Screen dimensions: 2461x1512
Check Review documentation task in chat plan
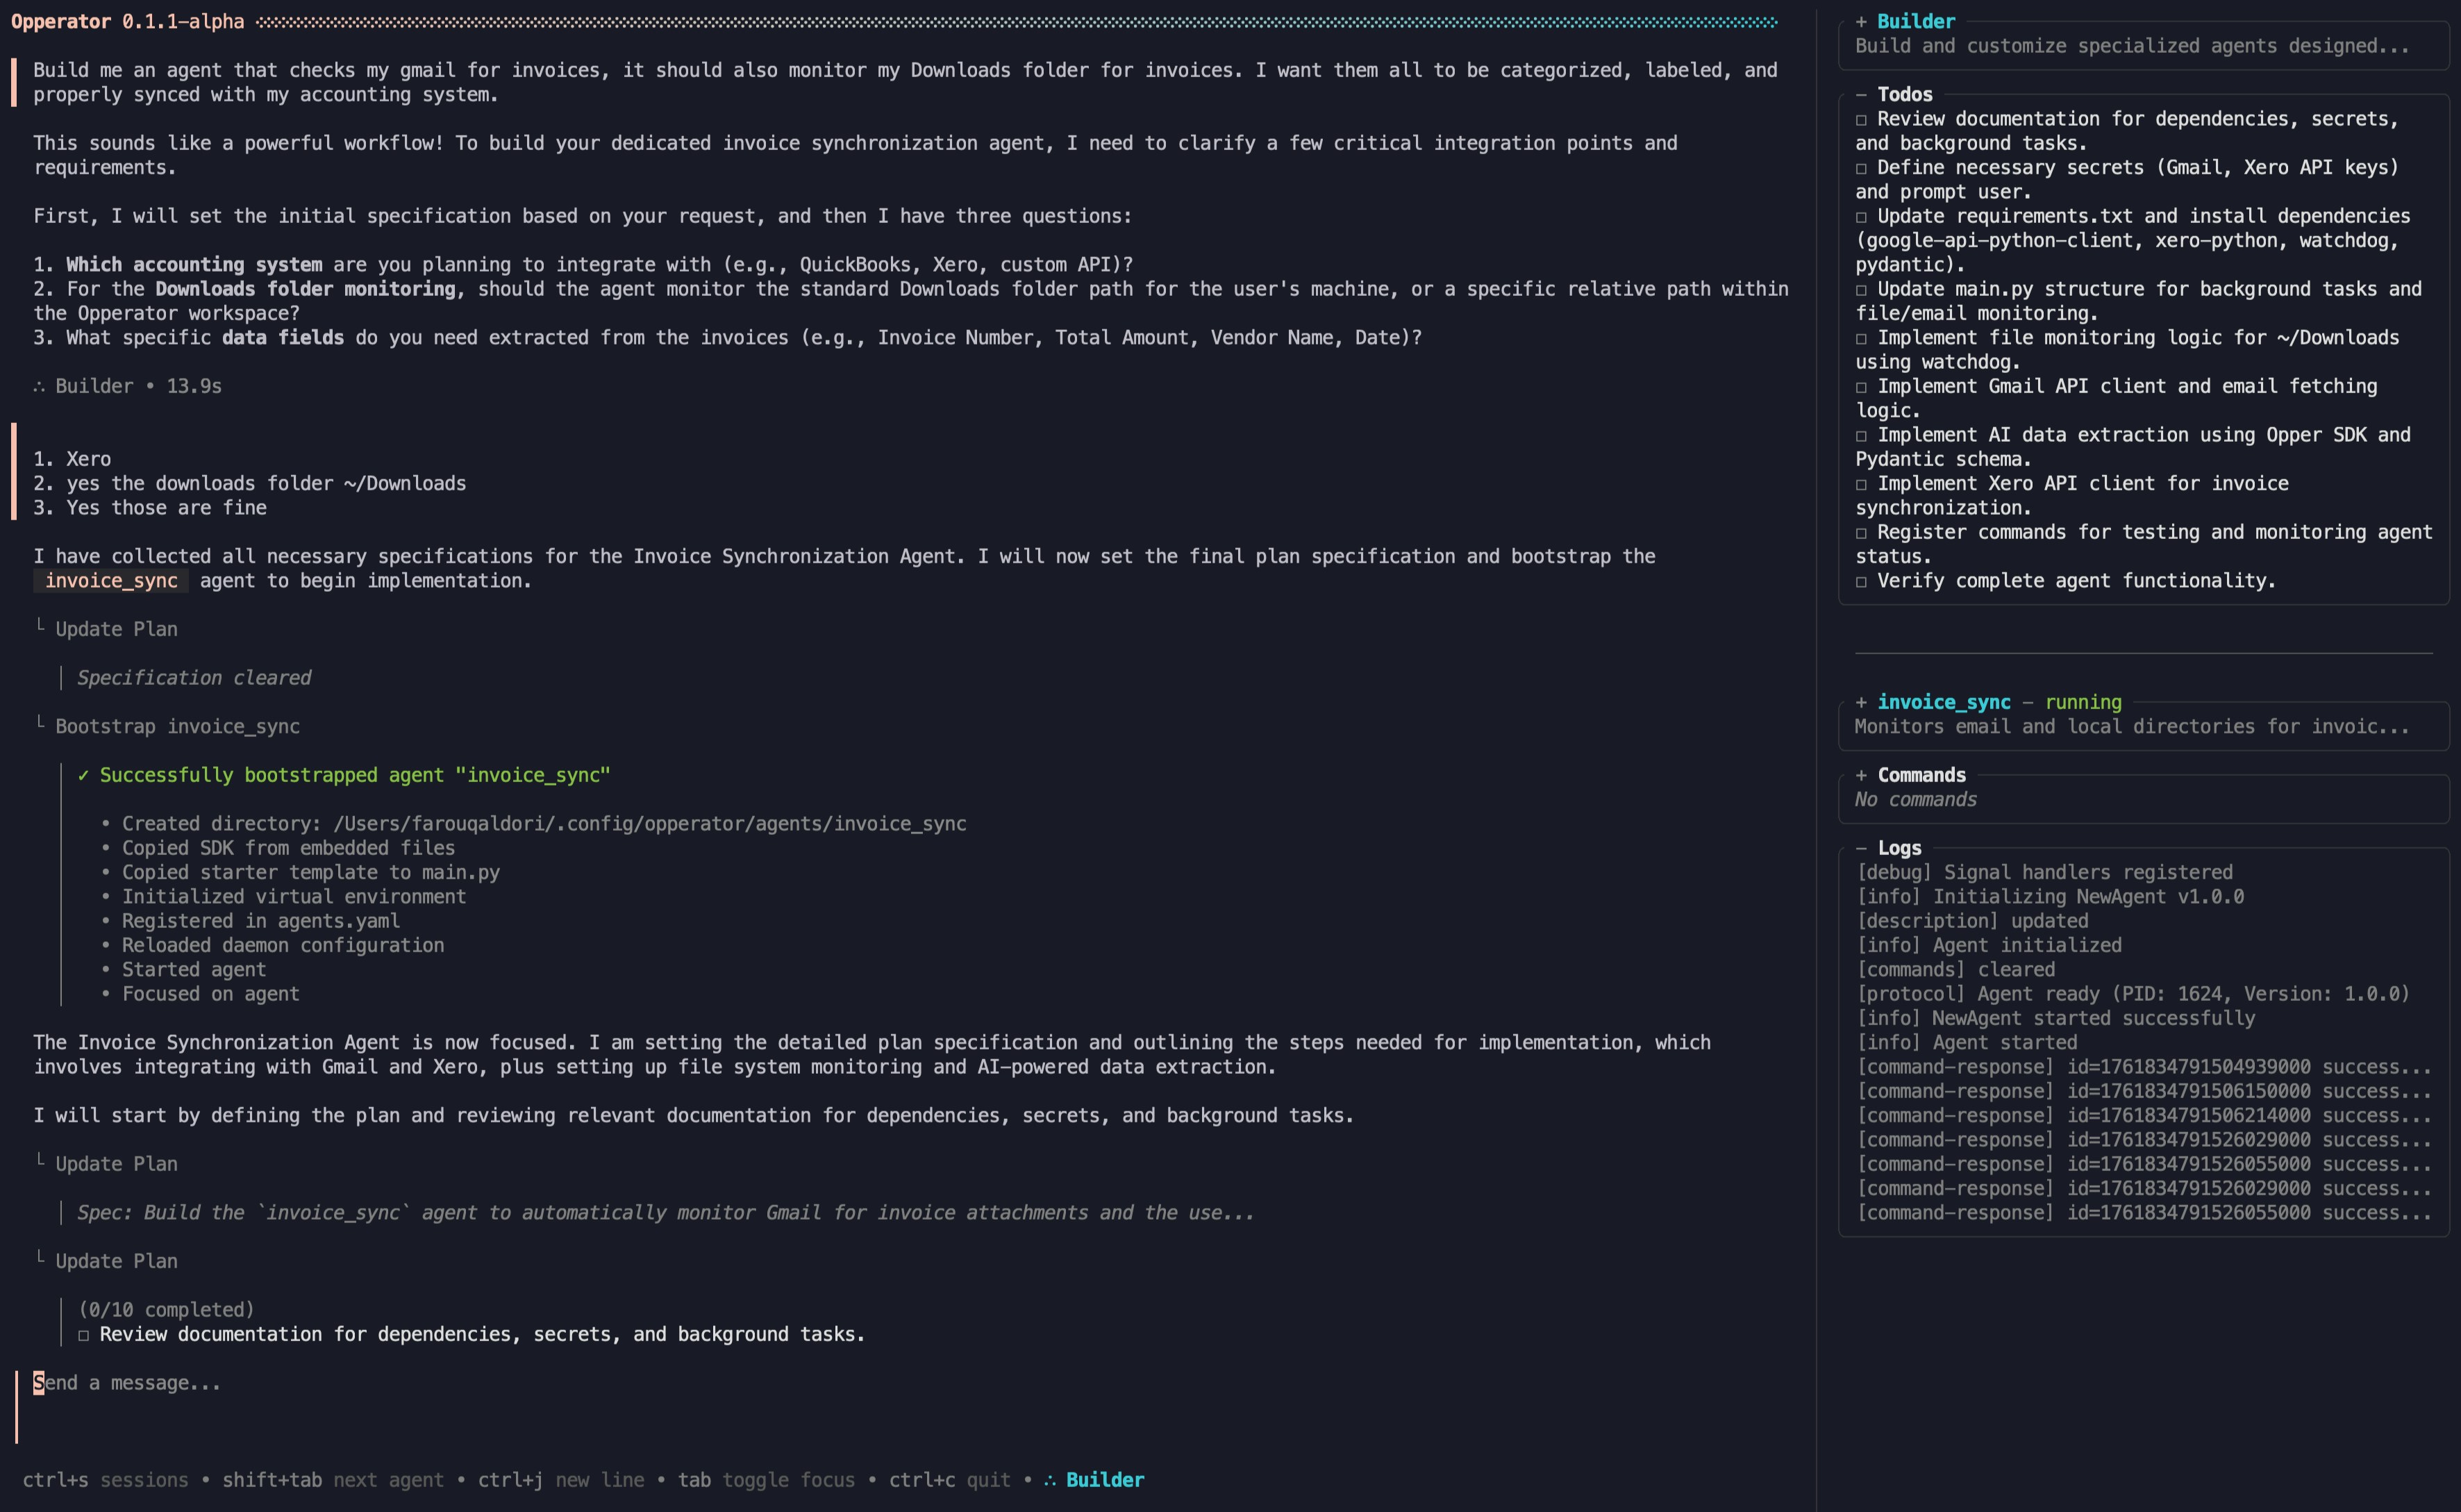pyautogui.click(x=85, y=1334)
